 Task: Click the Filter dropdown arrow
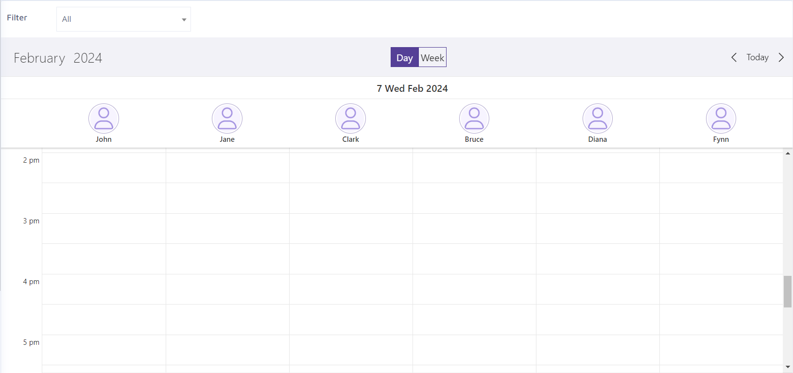pos(184,20)
